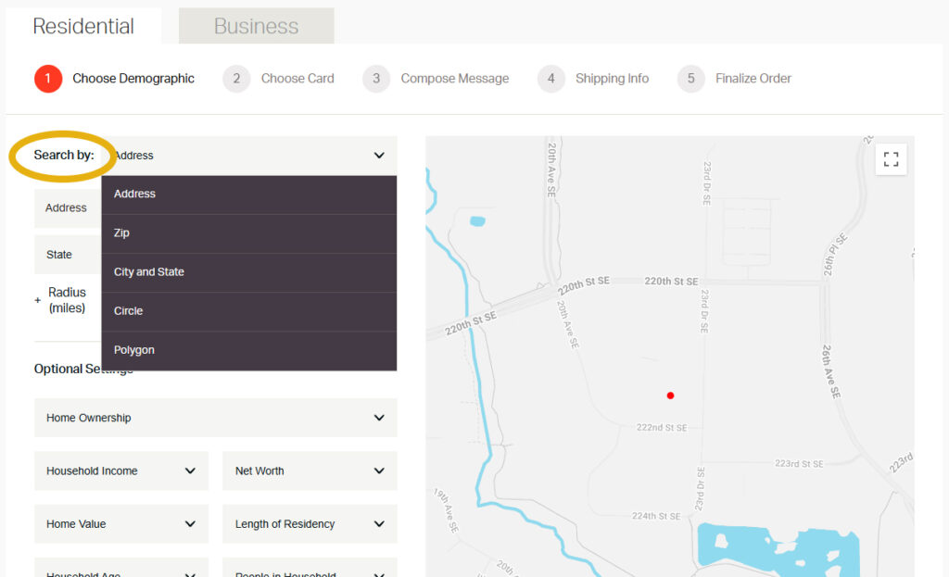Click the red location marker on map
Image resolution: width=949 pixels, height=577 pixels.
pyautogui.click(x=670, y=395)
